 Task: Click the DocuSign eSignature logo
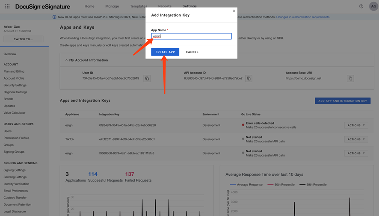tap(42, 6)
